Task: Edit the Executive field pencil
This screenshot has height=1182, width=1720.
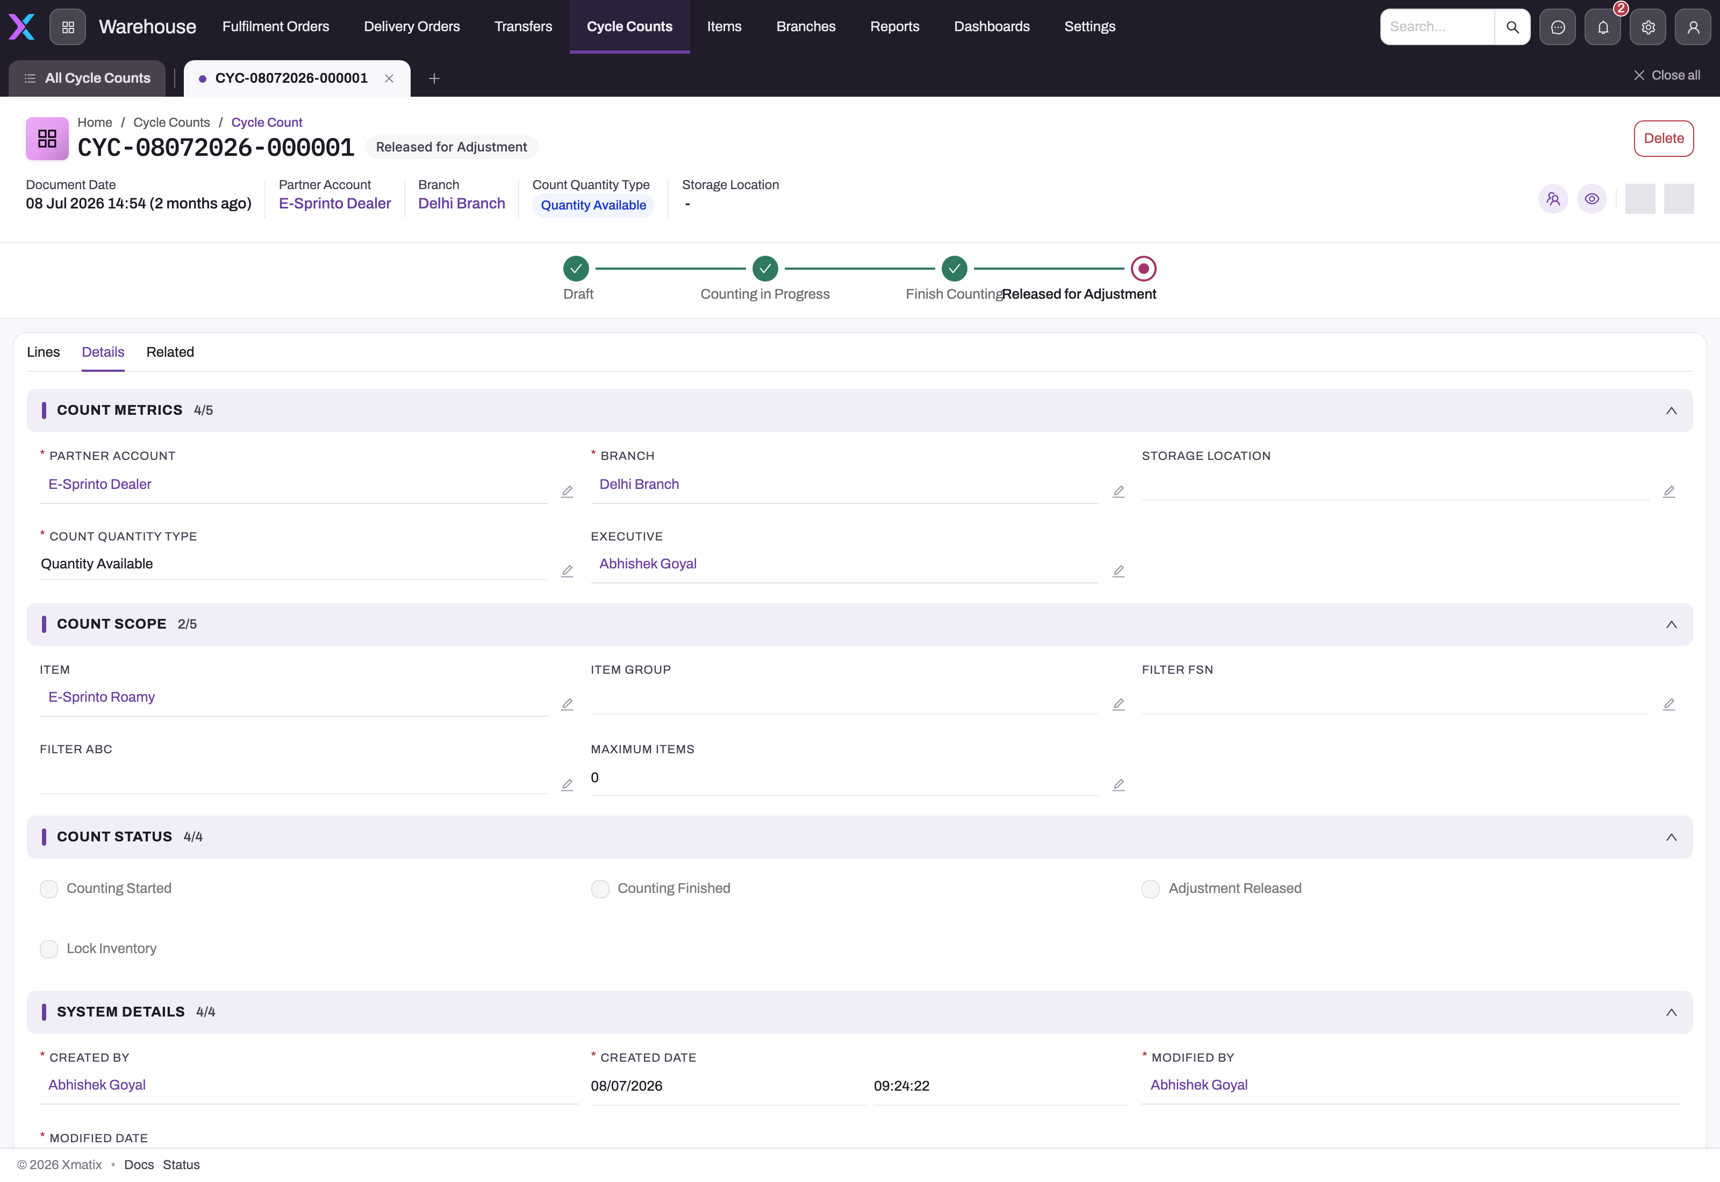Action: point(1119,571)
